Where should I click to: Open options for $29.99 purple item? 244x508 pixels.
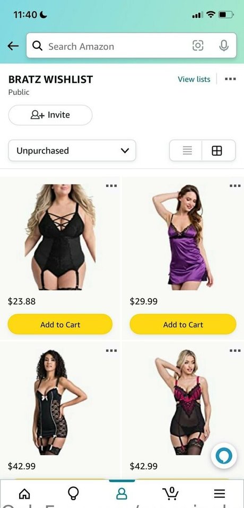[x=235, y=185]
